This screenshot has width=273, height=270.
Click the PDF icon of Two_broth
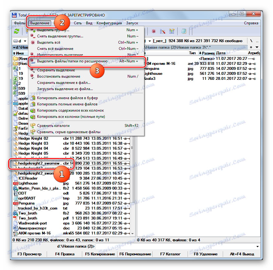click(16, 218)
